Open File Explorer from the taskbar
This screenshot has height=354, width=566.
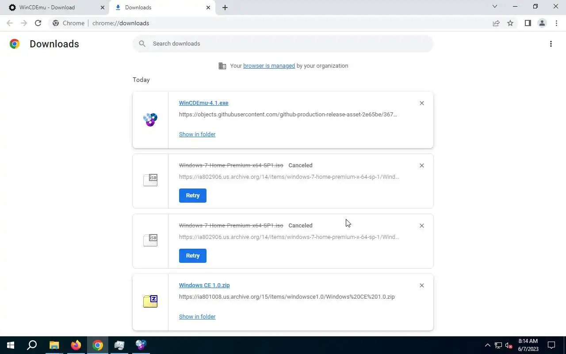coord(54,345)
